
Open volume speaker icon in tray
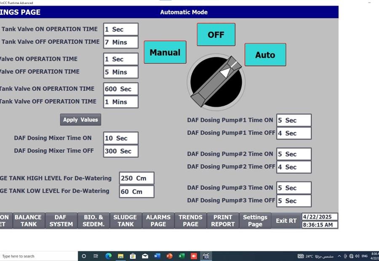357,256
